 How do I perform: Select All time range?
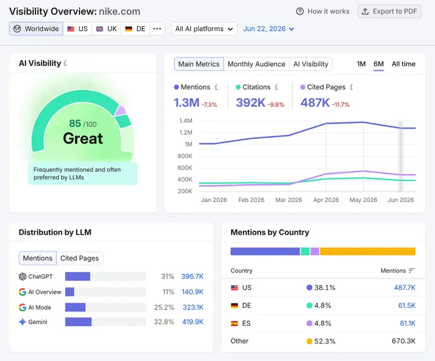click(x=404, y=64)
